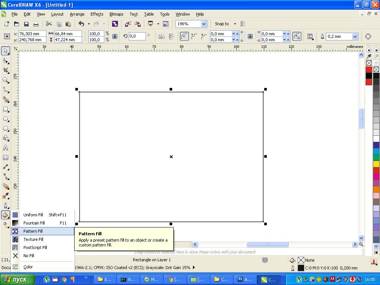Select the Color Eyedropper tool

tap(6, 196)
